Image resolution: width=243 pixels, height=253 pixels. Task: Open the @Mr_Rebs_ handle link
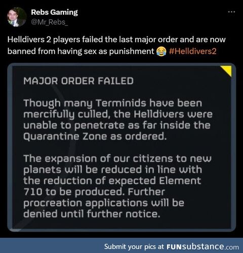[x=50, y=22]
